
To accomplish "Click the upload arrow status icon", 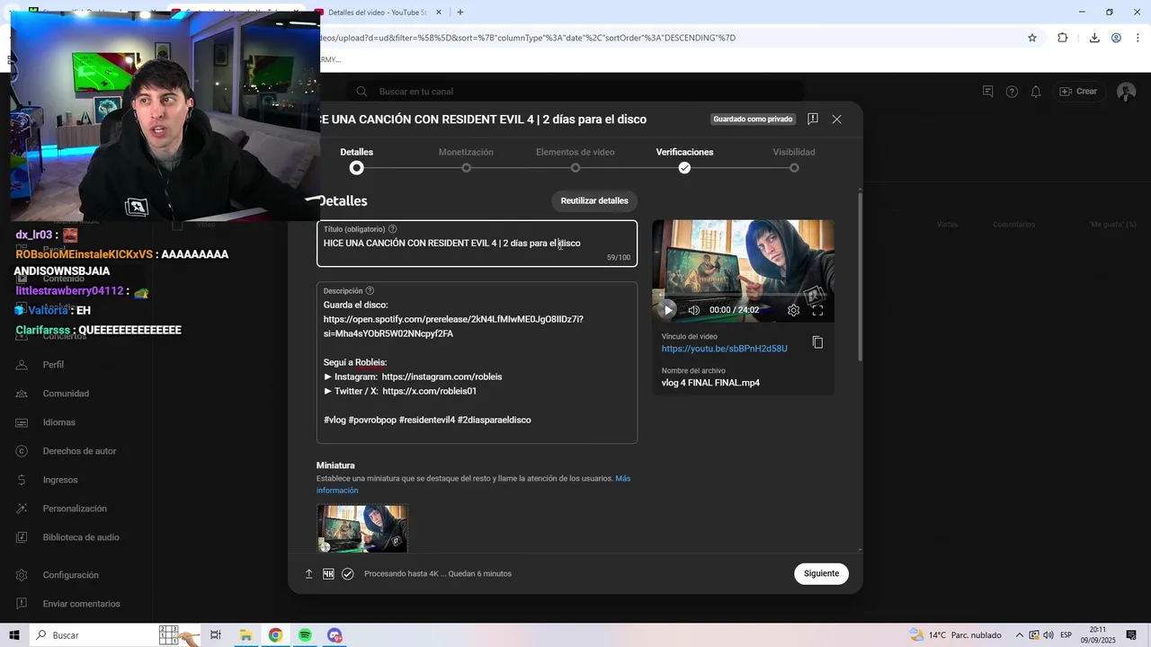I will click(x=308, y=573).
